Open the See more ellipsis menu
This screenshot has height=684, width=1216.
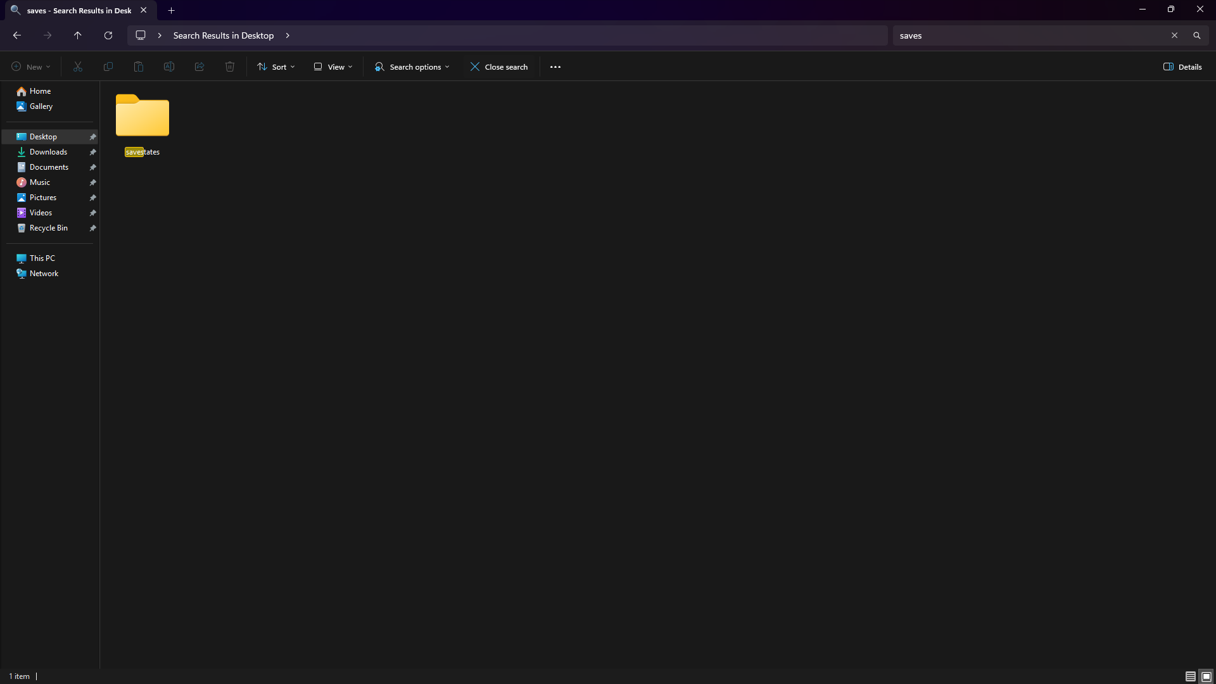coord(555,66)
